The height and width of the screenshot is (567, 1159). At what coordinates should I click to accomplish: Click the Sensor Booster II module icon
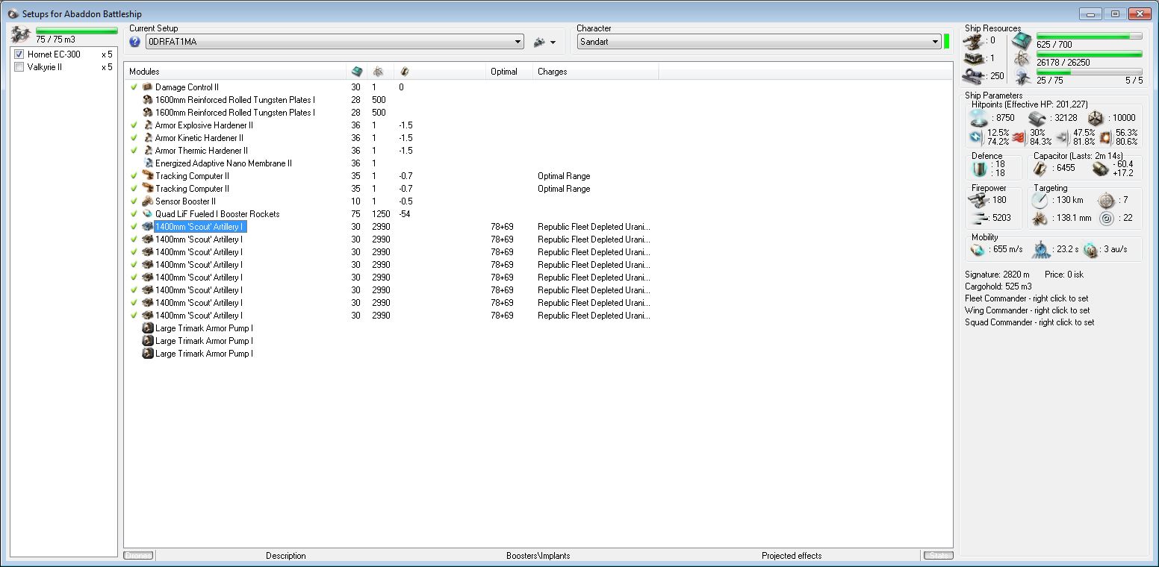[x=148, y=201]
